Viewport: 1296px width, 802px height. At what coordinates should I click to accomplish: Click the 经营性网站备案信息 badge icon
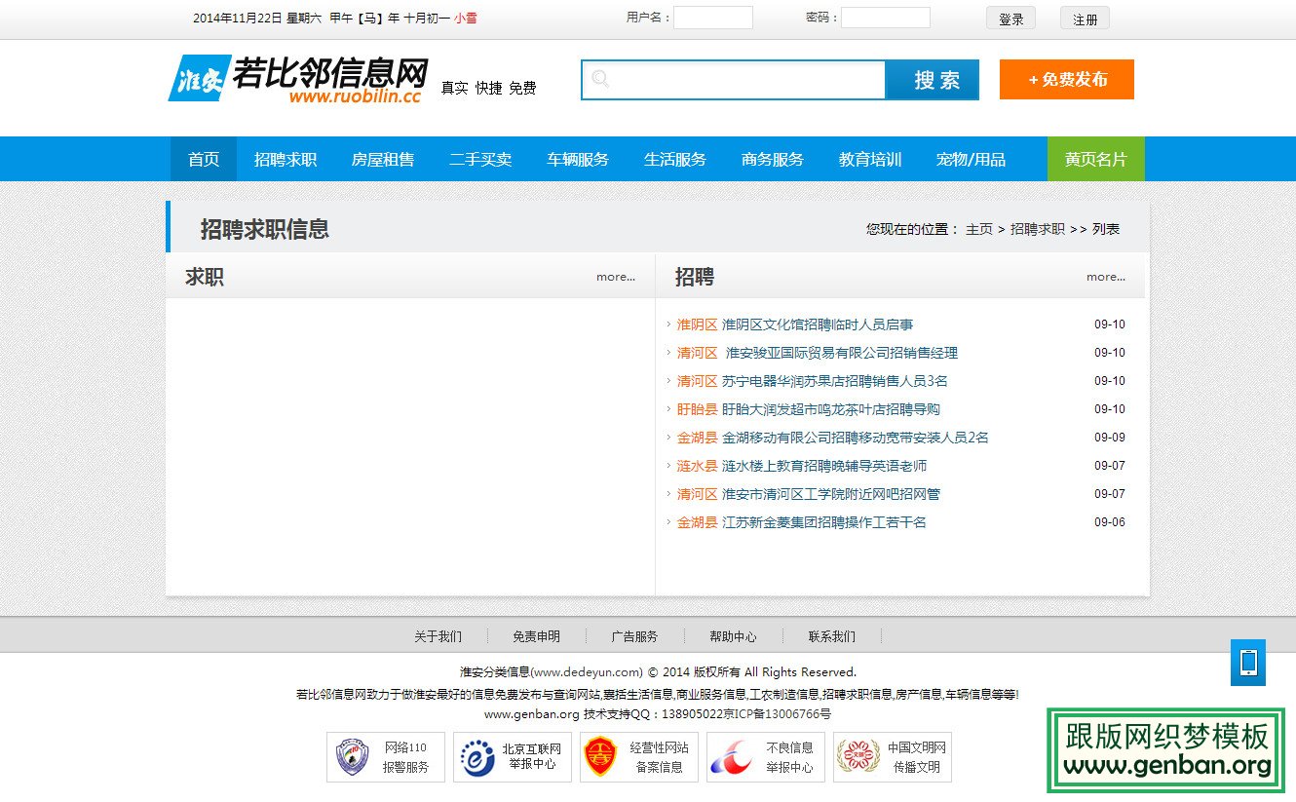[x=601, y=757]
